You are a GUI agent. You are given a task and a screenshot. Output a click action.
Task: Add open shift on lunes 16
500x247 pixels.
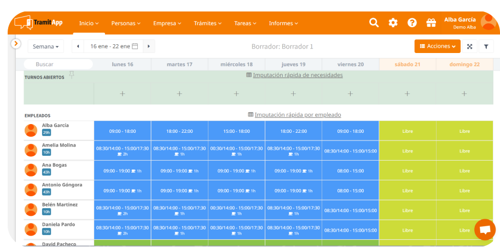tap(123, 93)
